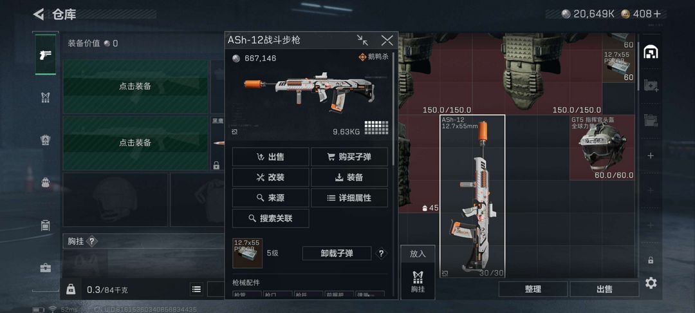The height and width of the screenshot is (313, 695).
Task: Select the warehouse home icon on right
Action: click(651, 52)
